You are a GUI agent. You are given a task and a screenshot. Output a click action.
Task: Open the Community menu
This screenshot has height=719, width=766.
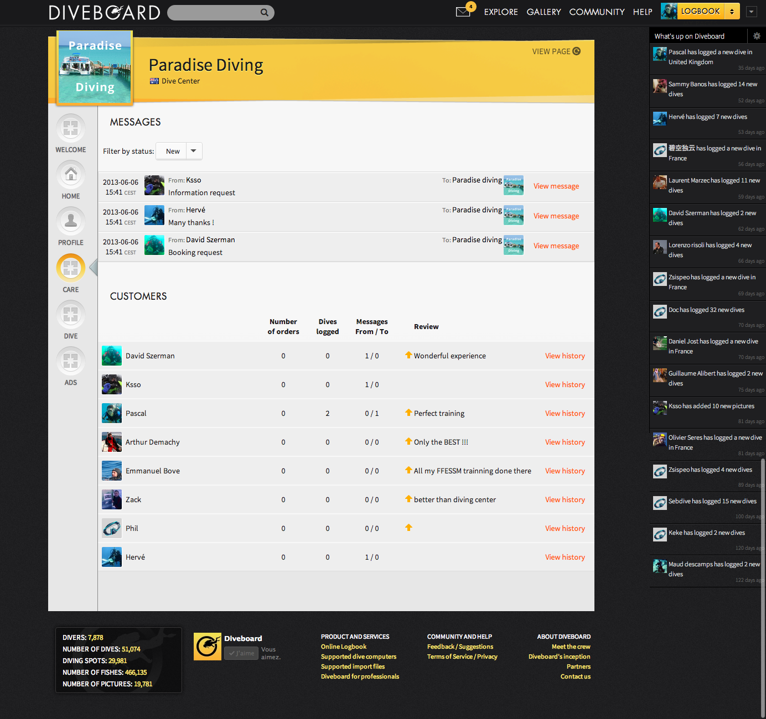597,12
